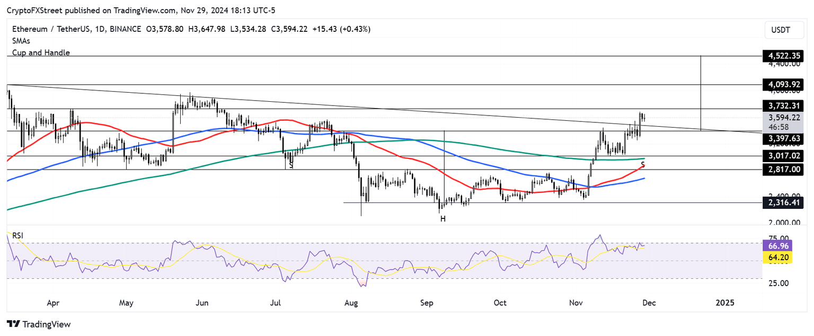Click the 2,316.41 support price label

coord(783,202)
